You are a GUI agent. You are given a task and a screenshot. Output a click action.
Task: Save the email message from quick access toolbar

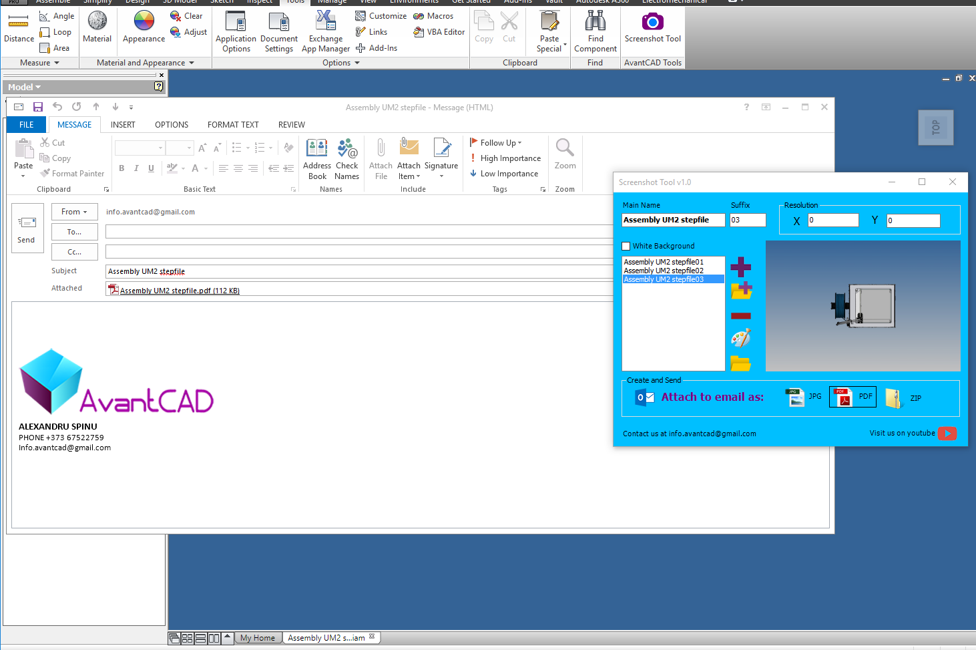38,107
